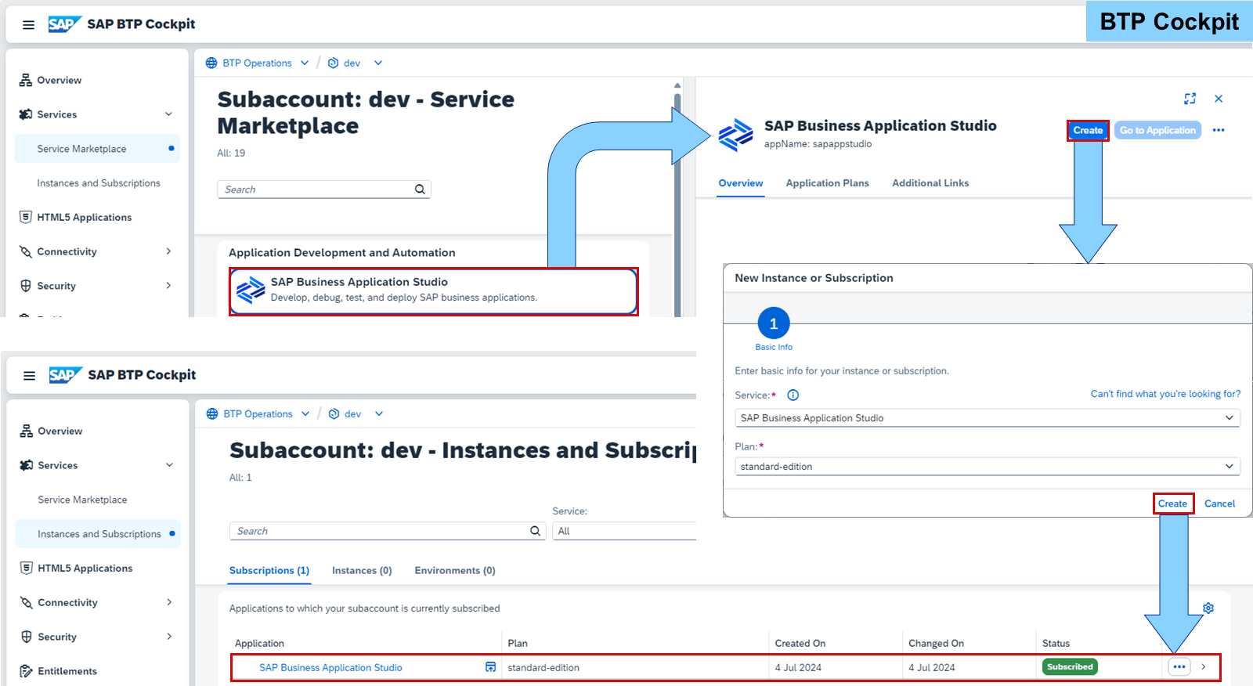This screenshot has height=686, width=1253.
Task: Switch to Application Plans tab
Action: pyautogui.click(x=828, y=183)
